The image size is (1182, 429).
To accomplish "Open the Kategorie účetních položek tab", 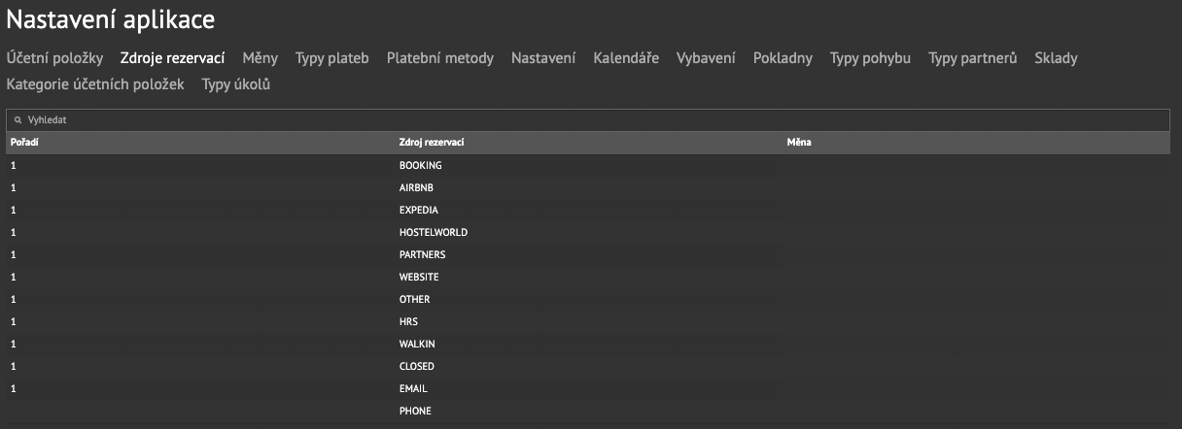I will click(95, 84).
